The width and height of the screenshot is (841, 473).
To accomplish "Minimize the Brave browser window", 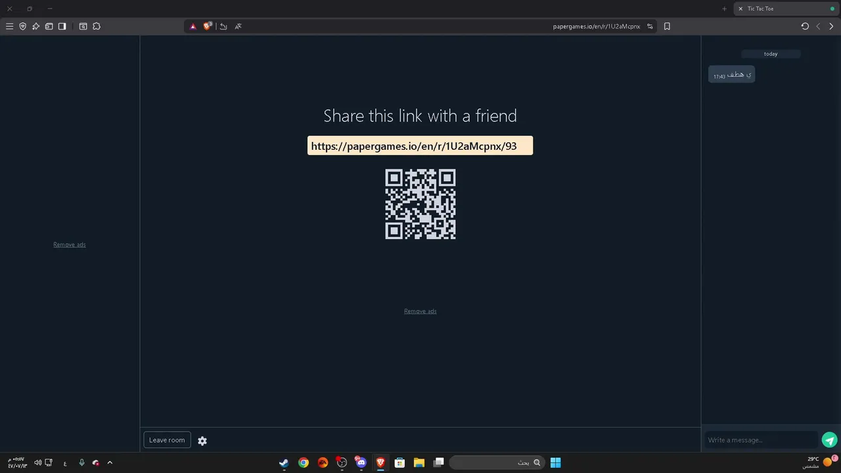I will coord(50,9).
